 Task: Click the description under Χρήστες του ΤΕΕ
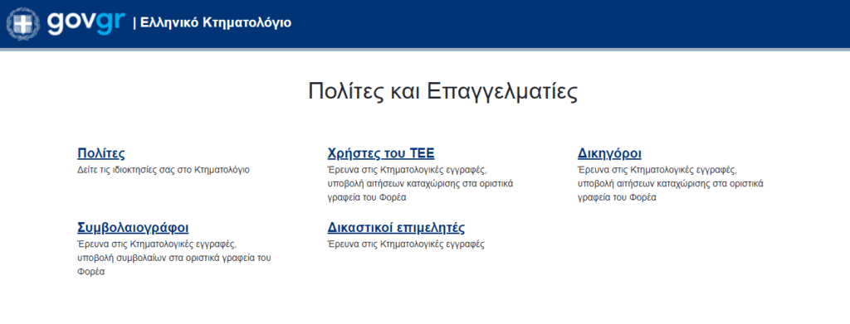coord(420,183)
